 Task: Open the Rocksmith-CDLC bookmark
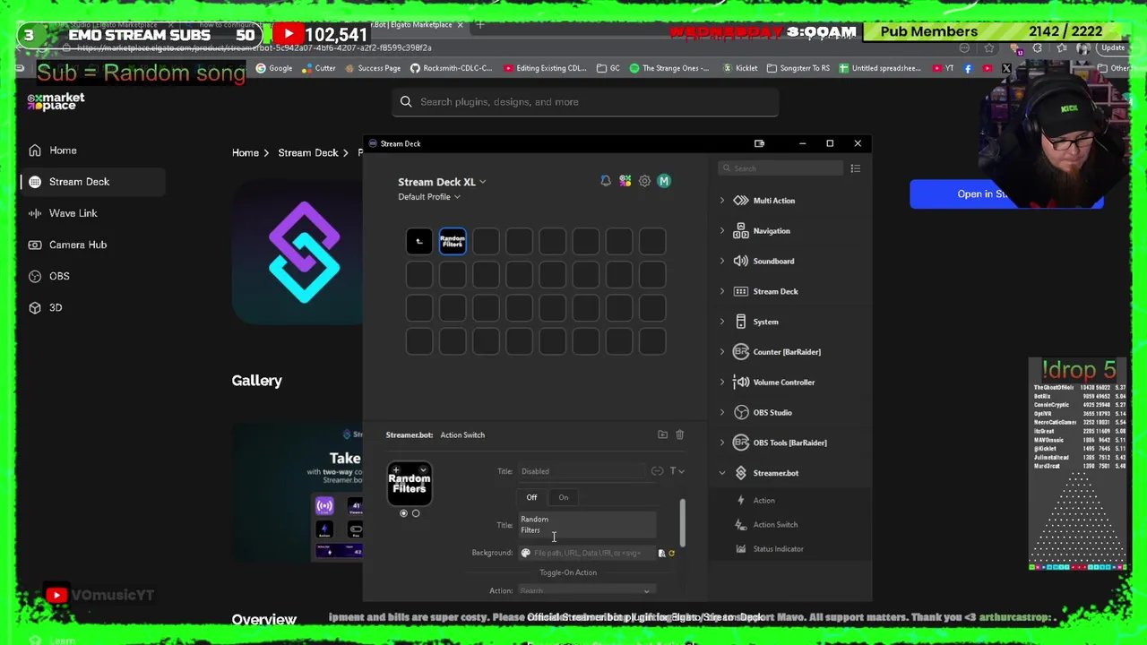point(452,68)
